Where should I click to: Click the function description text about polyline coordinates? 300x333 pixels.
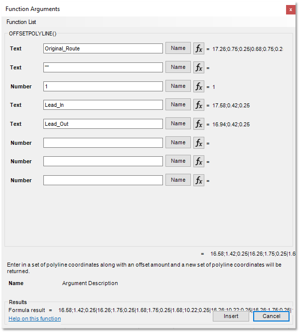coord(144,268)
